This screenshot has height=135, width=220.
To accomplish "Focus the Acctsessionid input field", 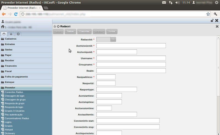I will pos(131,46).
